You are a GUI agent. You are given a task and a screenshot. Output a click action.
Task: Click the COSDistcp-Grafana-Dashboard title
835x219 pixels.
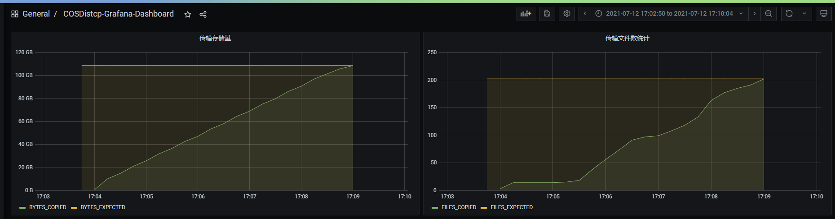119,14
